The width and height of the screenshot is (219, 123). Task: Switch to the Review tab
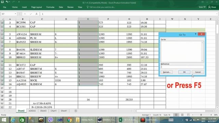(70, 7)
